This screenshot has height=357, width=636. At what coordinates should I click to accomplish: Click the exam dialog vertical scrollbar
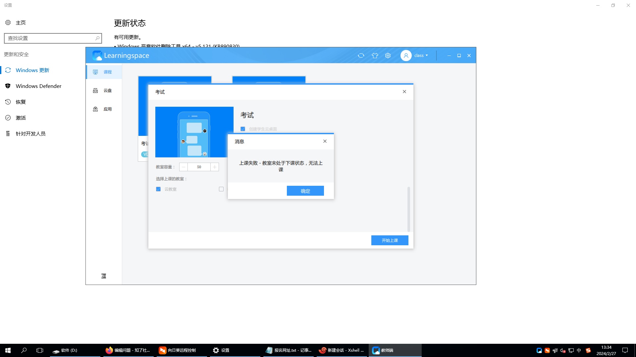(x=408, y=209)
